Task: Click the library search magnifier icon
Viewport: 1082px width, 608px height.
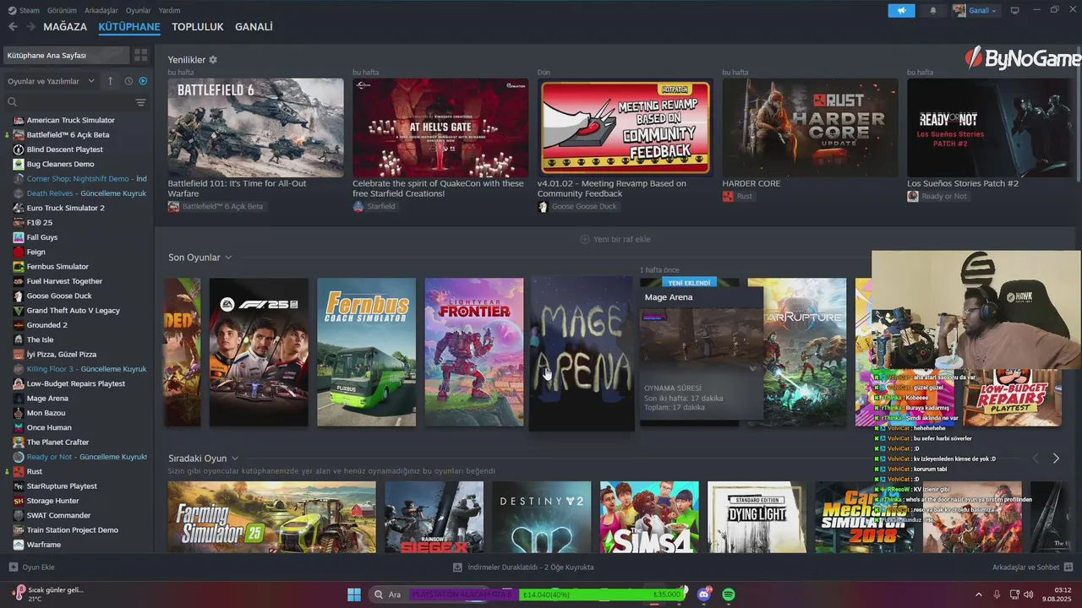Action: coord(12,102)
